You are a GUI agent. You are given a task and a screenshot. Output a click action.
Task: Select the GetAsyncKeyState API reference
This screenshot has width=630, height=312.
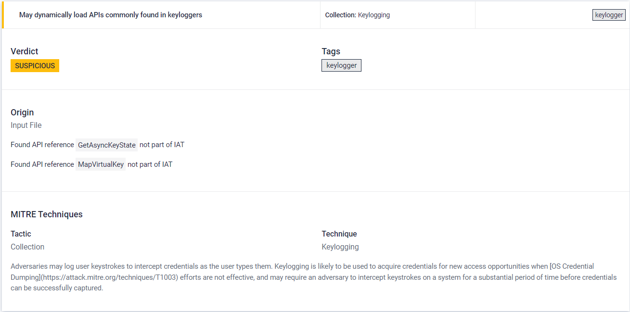coord(107,145)
